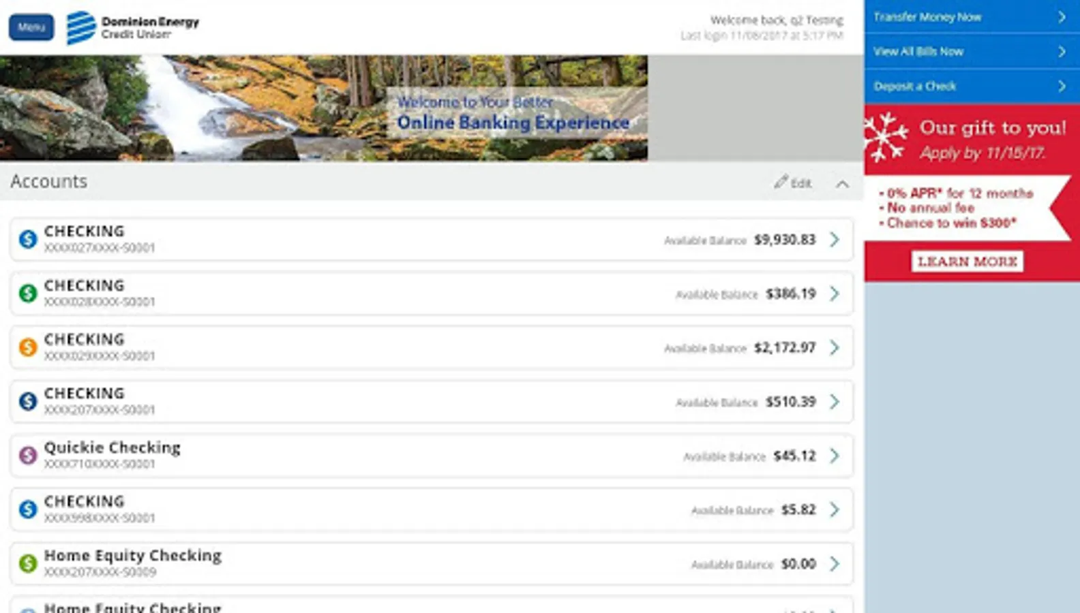
Task: Click the purple dollar icon of Quickie Checking
Action: [28, 456]
